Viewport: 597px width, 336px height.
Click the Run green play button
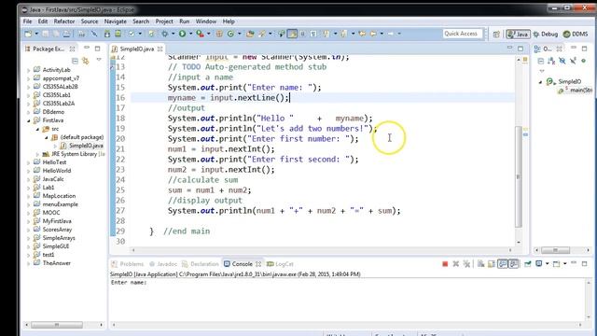(183, 34)
